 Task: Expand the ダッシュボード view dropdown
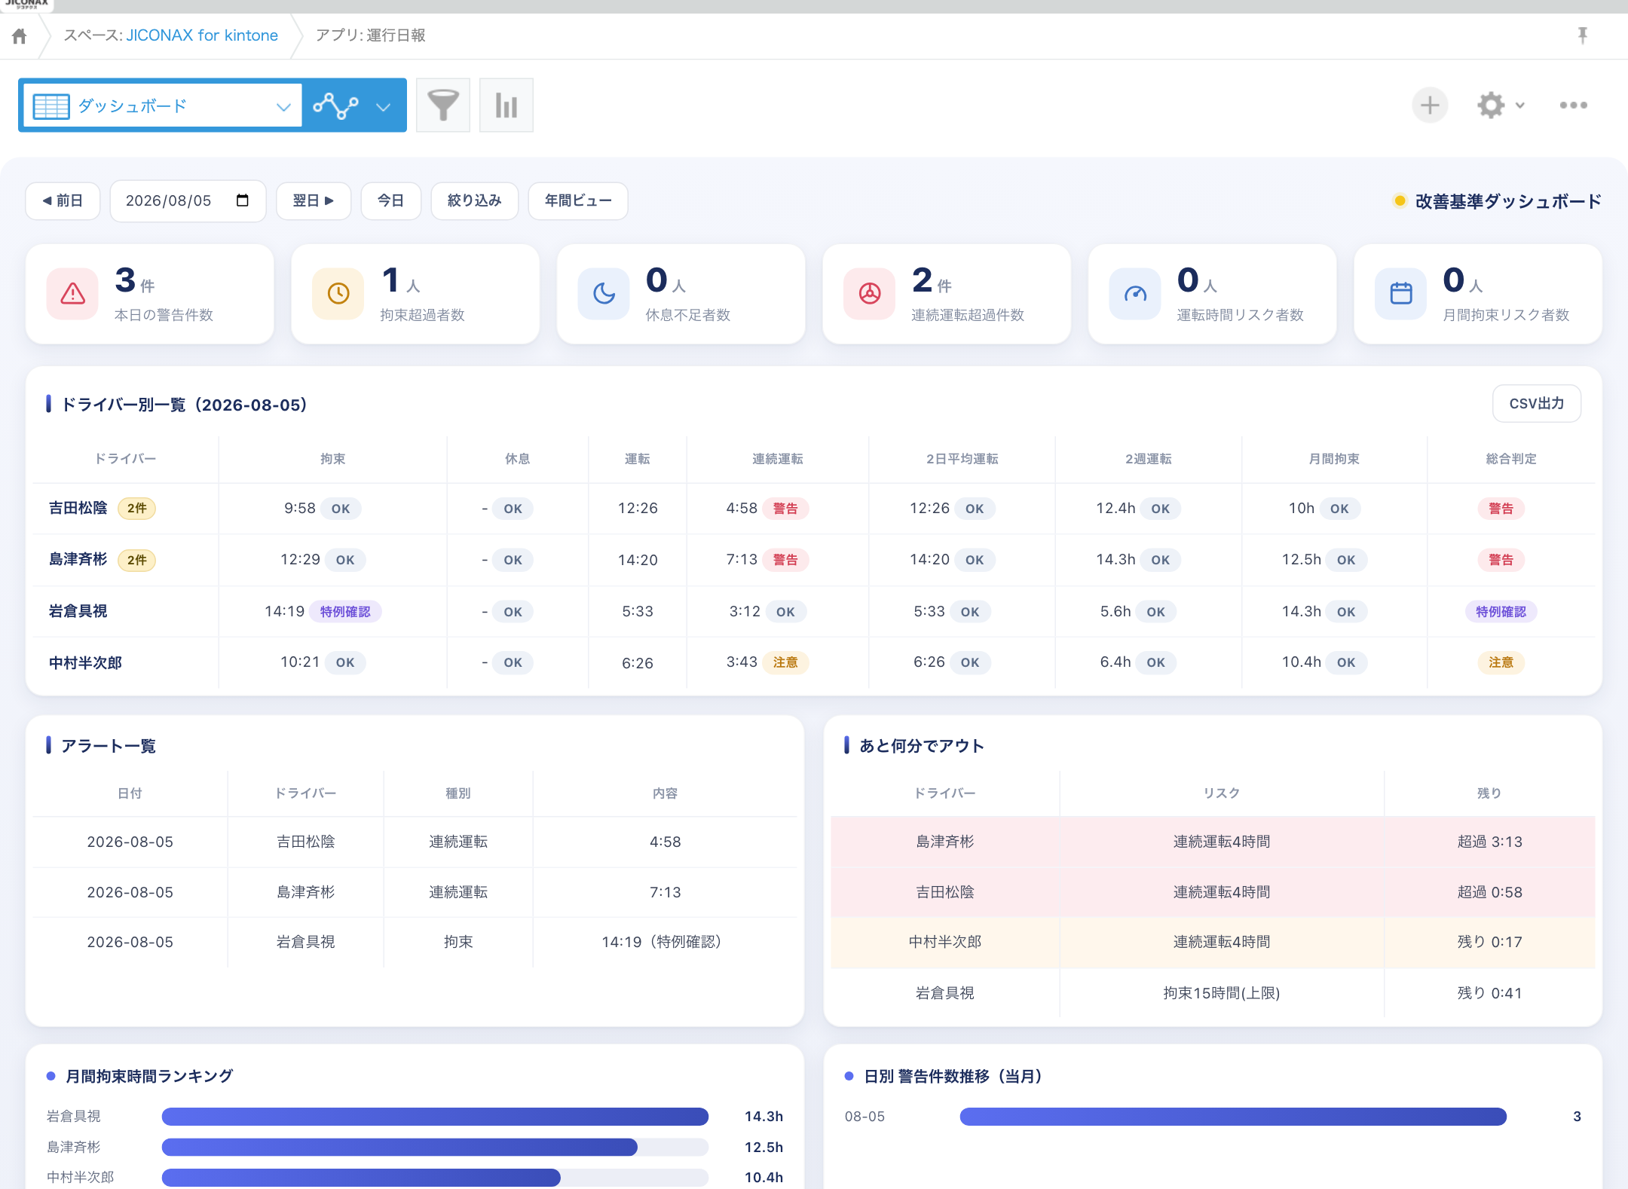283,106
